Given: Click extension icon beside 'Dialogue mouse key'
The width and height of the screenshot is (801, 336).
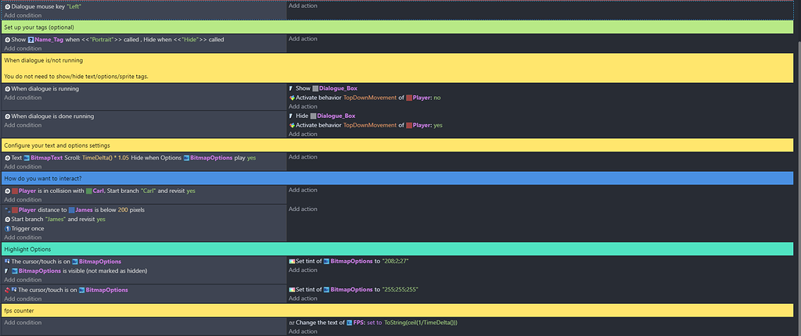Looking at the screenshot, I should pos(8,6).
